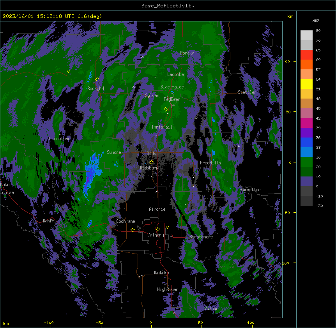Click the Limestone map label
This screenshot has height=328, width=336.
click(60, 139)
